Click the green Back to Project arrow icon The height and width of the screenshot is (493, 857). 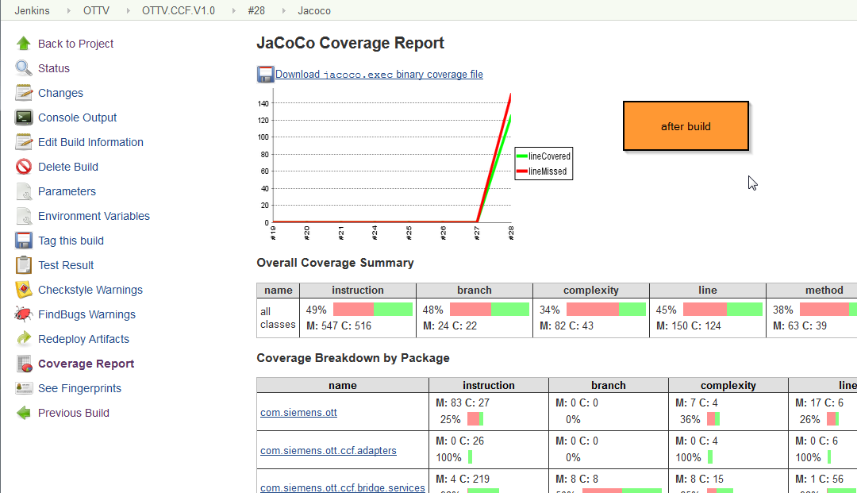click(x=24, y=44)
